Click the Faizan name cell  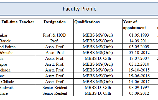pyautogui.click(x=18, y=47)
